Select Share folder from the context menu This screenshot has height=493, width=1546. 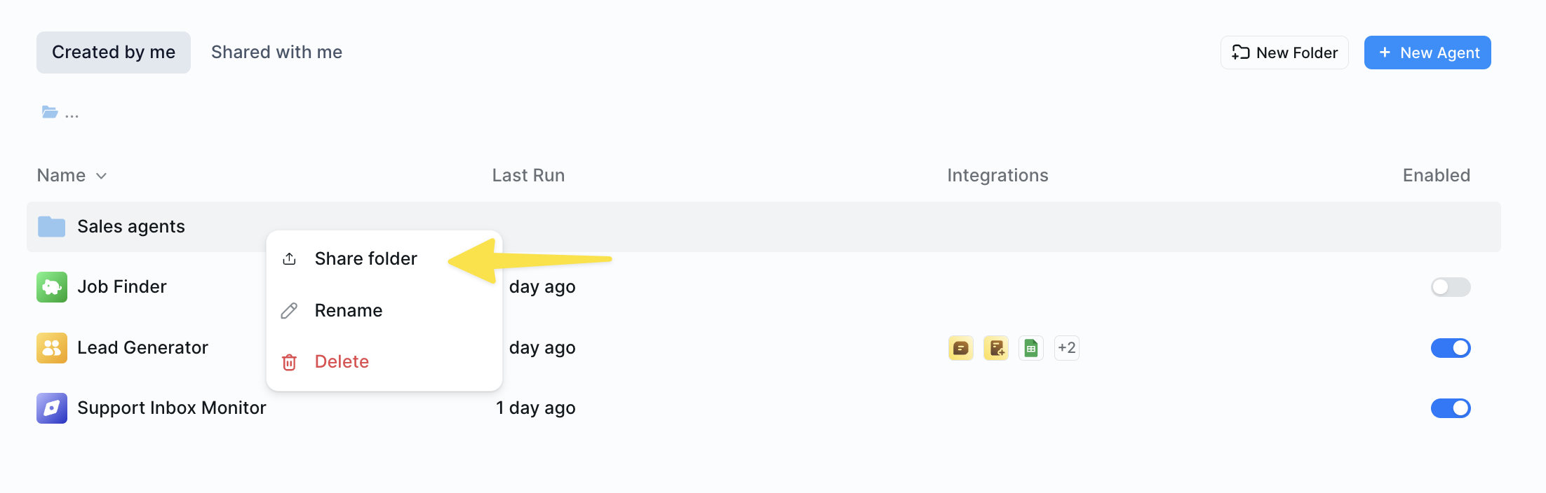365,258
